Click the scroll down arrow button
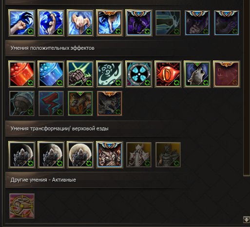250x227 pixels. tap(246, 220)
